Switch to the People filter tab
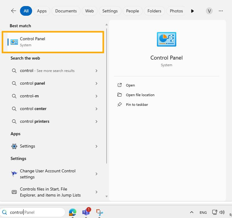This screenshot has width=232, height=218. (x=132, y=11)
